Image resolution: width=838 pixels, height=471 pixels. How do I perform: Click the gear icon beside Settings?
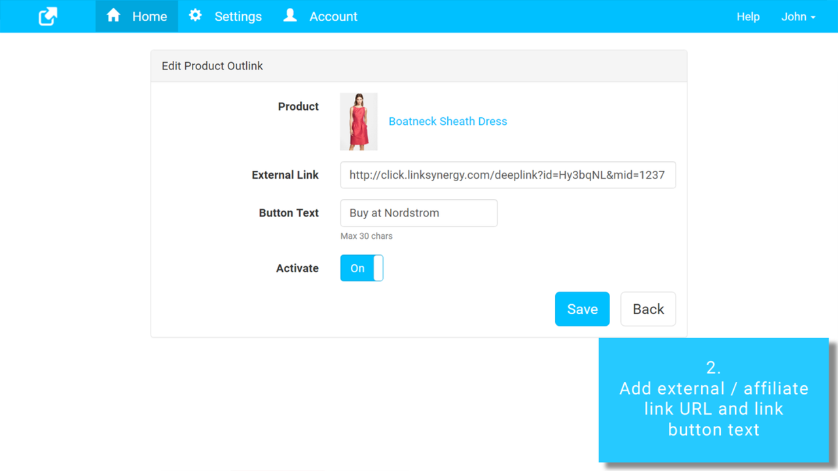click(195, 16)
